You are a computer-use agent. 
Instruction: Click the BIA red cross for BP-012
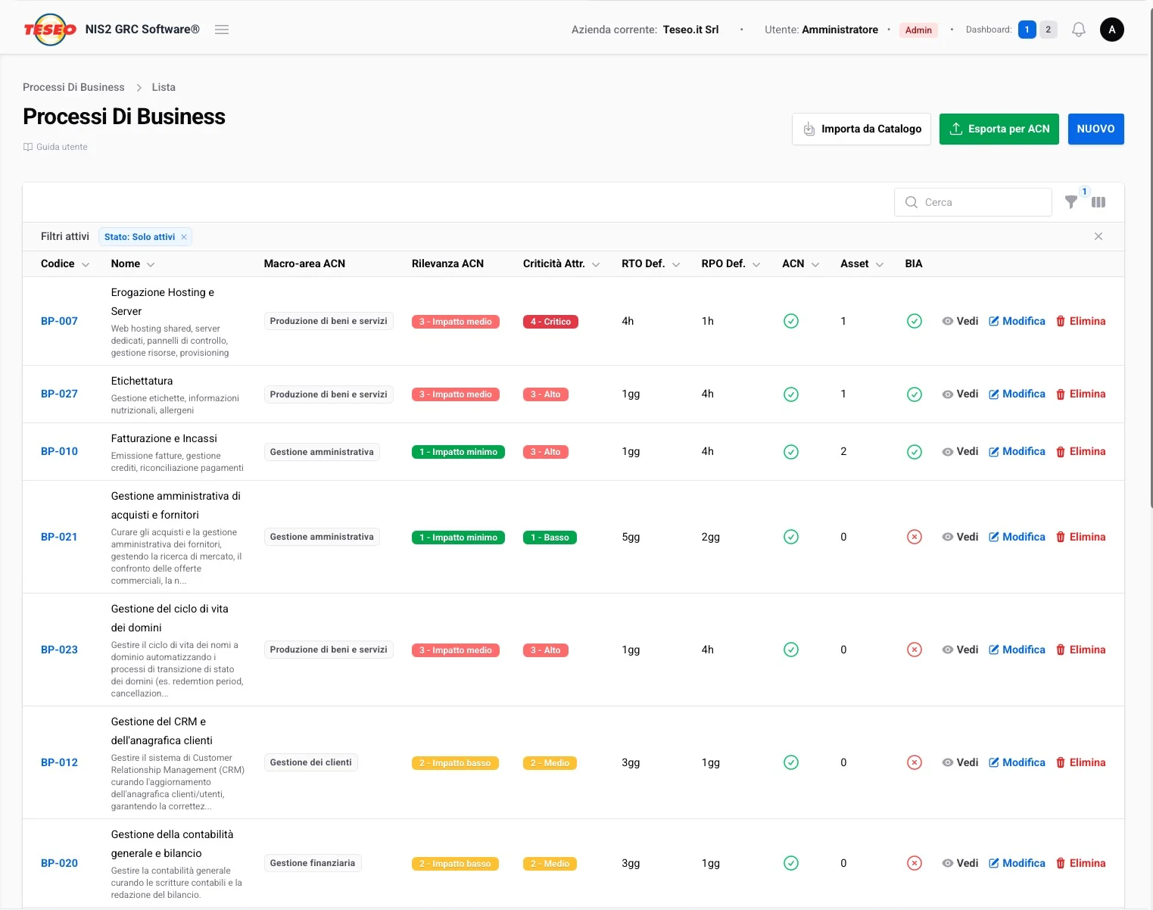tap(915, 762)
